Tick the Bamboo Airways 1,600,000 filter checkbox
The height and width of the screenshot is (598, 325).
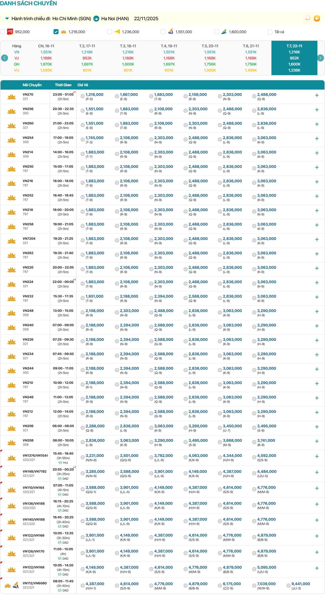[216, 32]
